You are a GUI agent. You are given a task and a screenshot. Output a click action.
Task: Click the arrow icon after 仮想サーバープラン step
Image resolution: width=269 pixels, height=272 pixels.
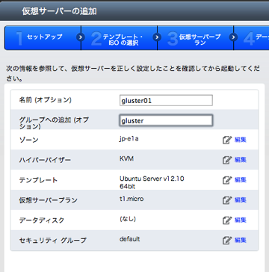[233, 37]
